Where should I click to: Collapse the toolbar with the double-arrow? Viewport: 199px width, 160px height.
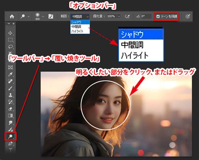point(9,24)
